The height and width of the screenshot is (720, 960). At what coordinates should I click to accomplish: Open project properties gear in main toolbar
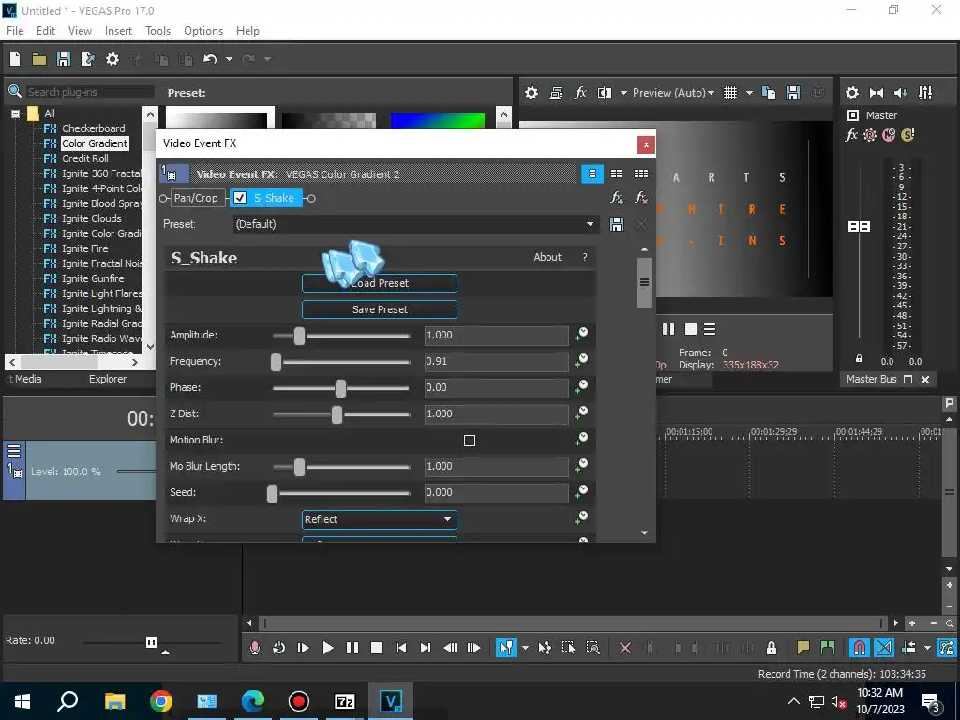point(112,59)
